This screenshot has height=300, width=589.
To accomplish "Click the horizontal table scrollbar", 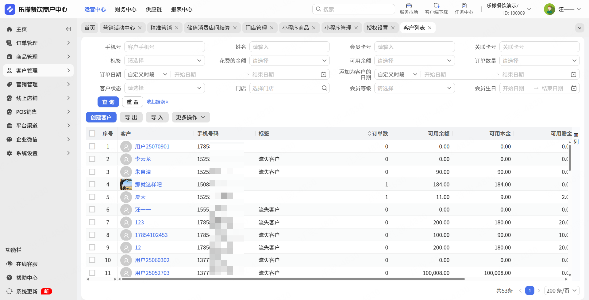I will click(x=293, y=279).
